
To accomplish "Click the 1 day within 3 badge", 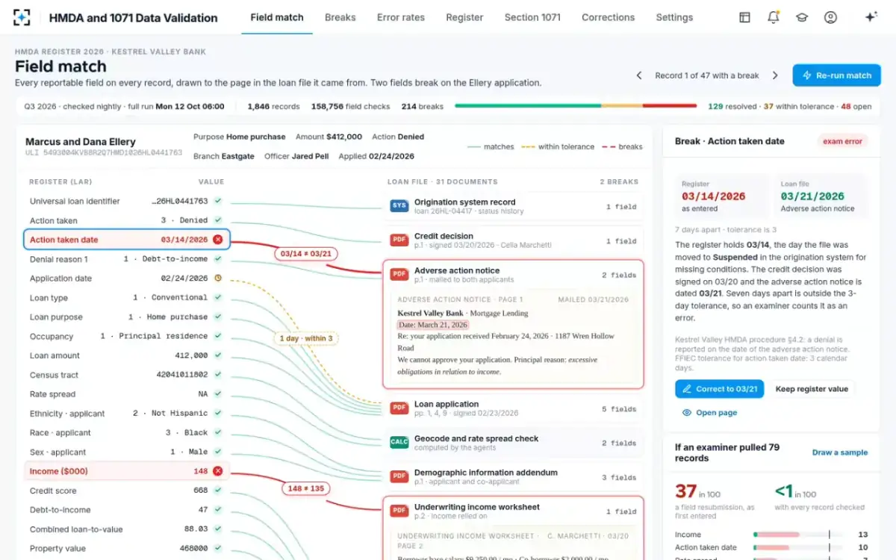I will pyautogui.click(x=306, y=338).
